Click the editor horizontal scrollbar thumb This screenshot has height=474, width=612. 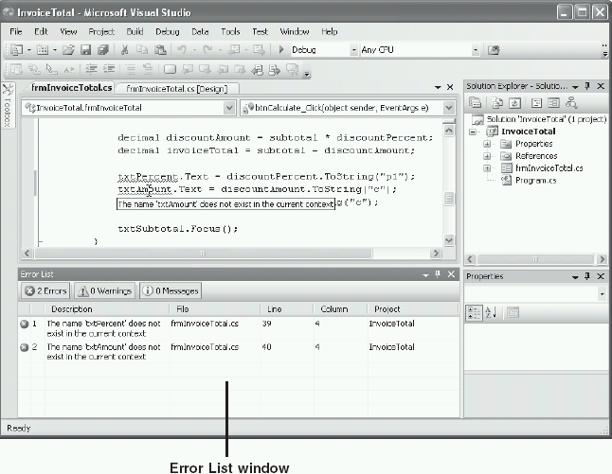(x=203, y=254)
